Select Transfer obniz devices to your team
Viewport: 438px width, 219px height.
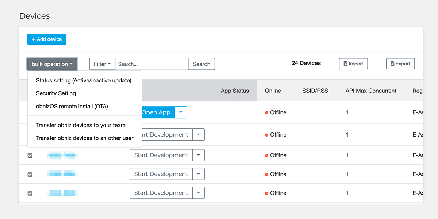[81, 125]
